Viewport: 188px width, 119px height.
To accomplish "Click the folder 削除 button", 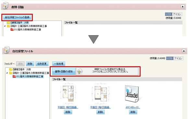I will click(30, 64).
